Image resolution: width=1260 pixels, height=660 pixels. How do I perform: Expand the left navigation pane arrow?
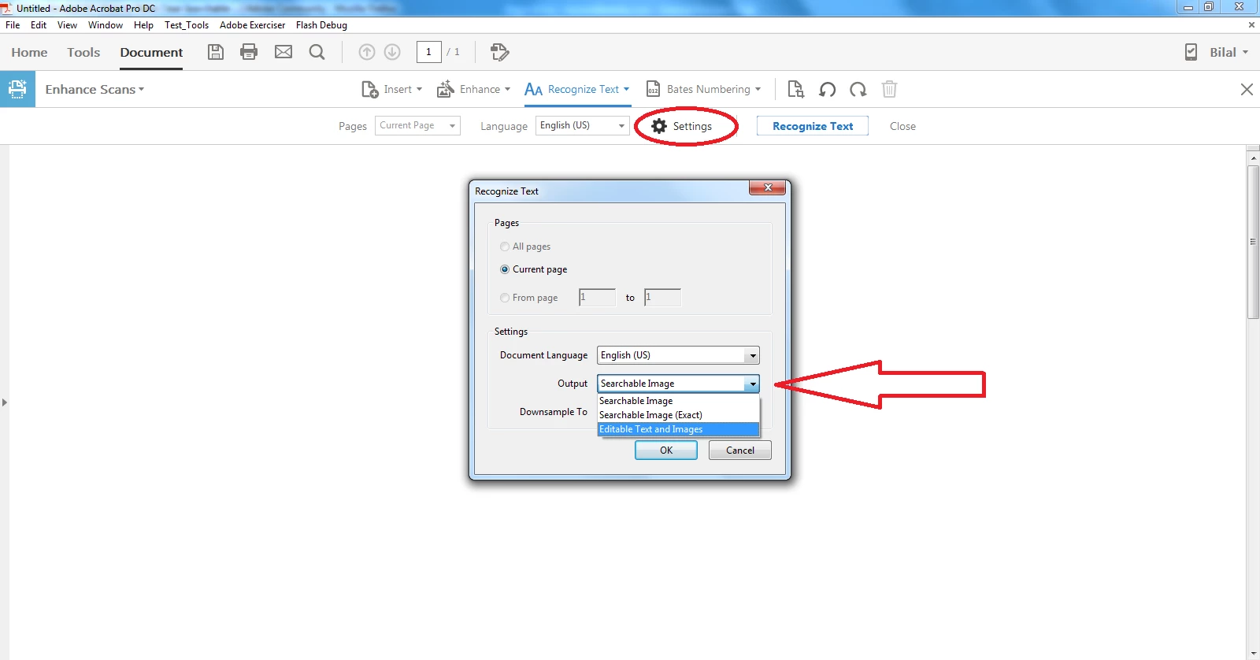tap(5, 402)
